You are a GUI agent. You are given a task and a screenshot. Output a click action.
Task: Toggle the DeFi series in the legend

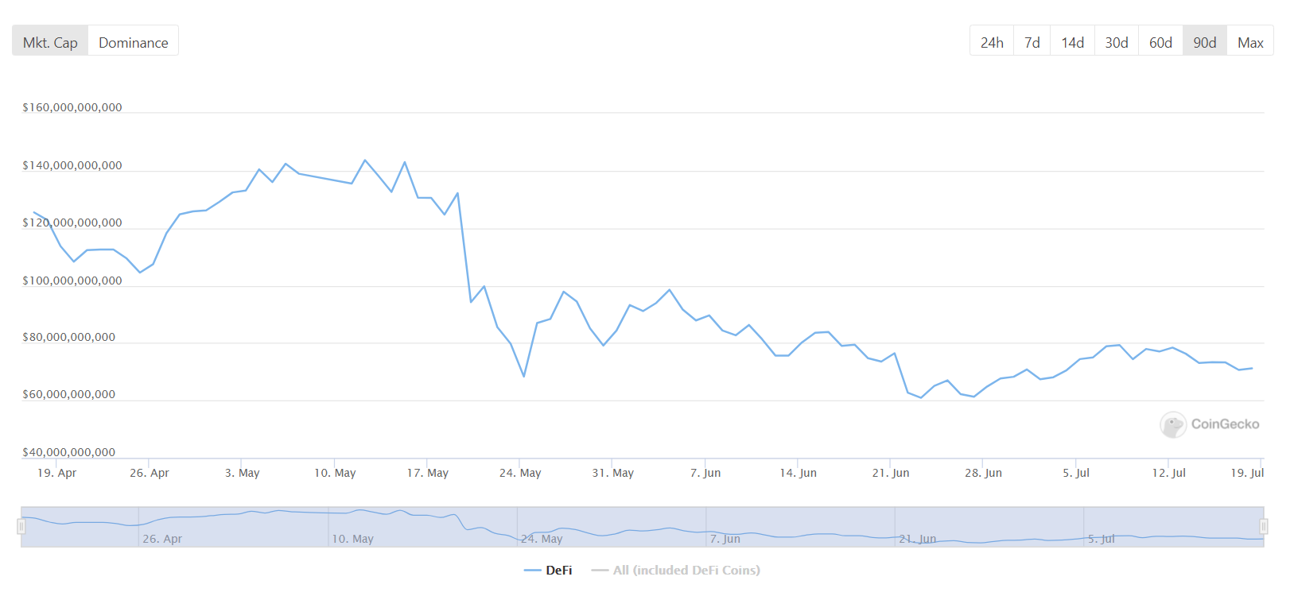click(558, 571)
